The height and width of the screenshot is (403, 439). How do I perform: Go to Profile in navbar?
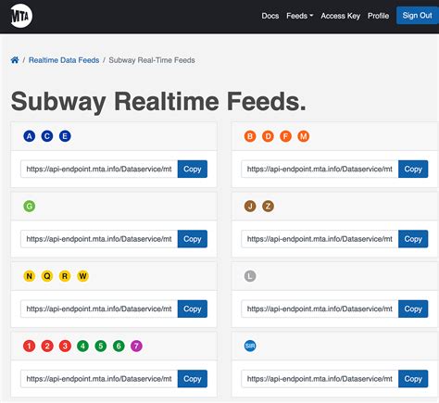pyautogui.click(x=378, y=16)
